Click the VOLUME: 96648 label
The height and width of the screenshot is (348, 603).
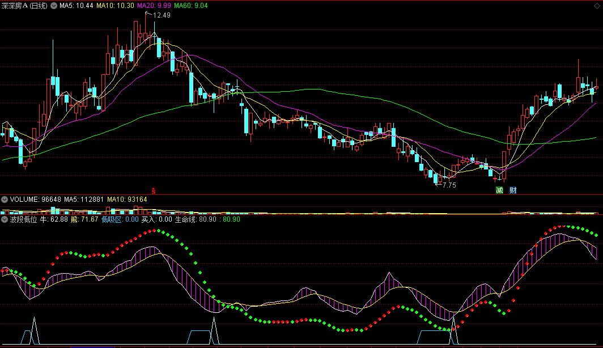pos(35,200)
